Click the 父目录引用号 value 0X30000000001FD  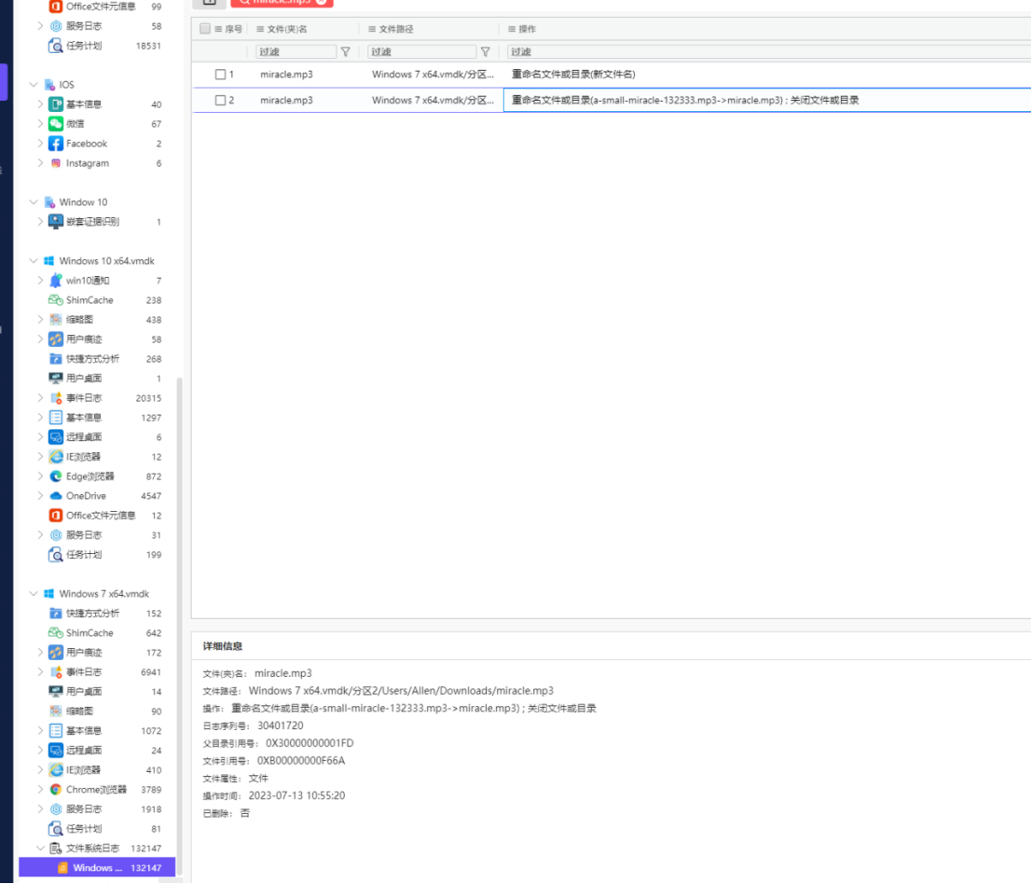click(x=310, y=743)
